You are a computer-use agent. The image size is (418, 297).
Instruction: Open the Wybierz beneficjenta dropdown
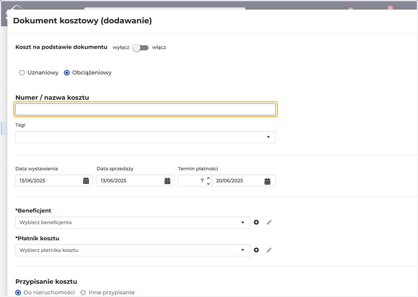[x=133, y=223]
